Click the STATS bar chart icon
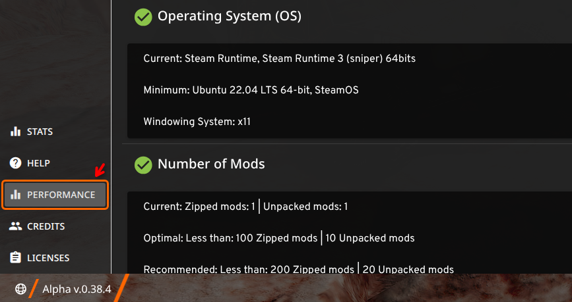 [16, 132]
